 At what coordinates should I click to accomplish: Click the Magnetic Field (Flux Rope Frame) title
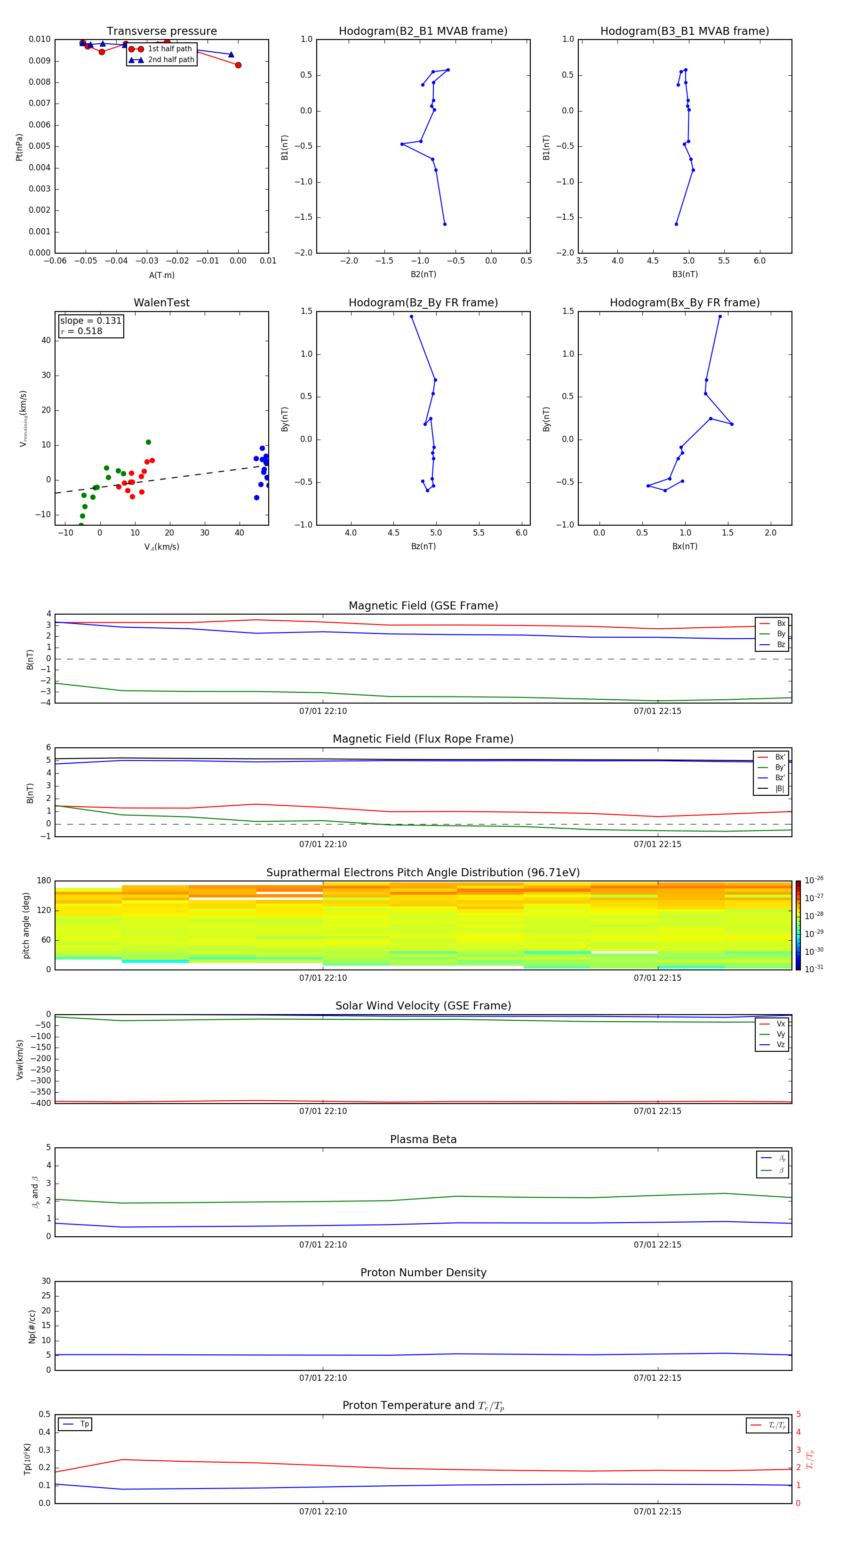423,739
